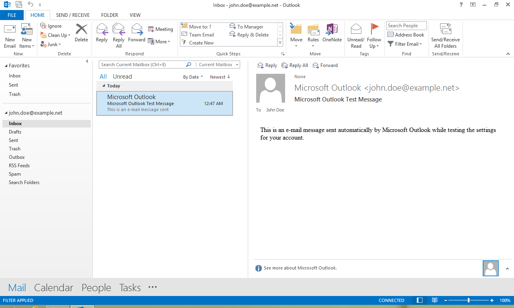Collapse the Favorites group
514x308 pixels.
pyautogui.click(x=5, y=66)
